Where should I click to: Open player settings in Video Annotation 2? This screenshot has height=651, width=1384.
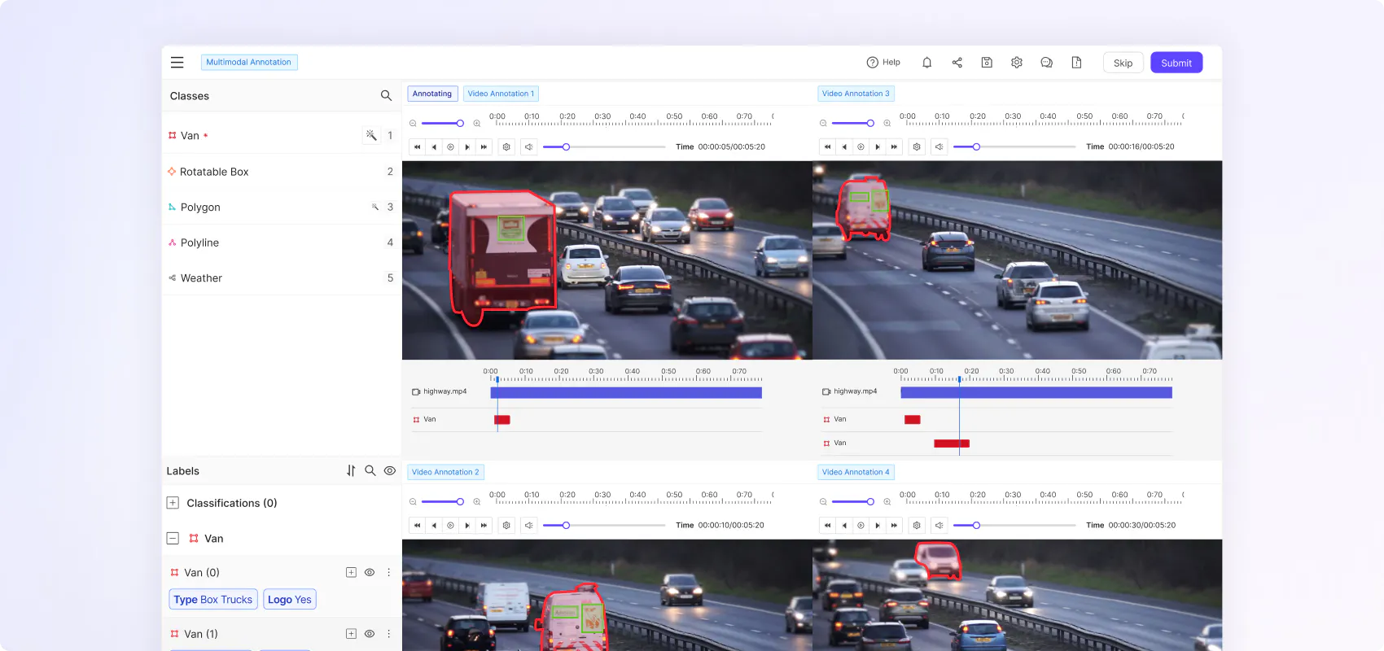click(x=506, y=526)
